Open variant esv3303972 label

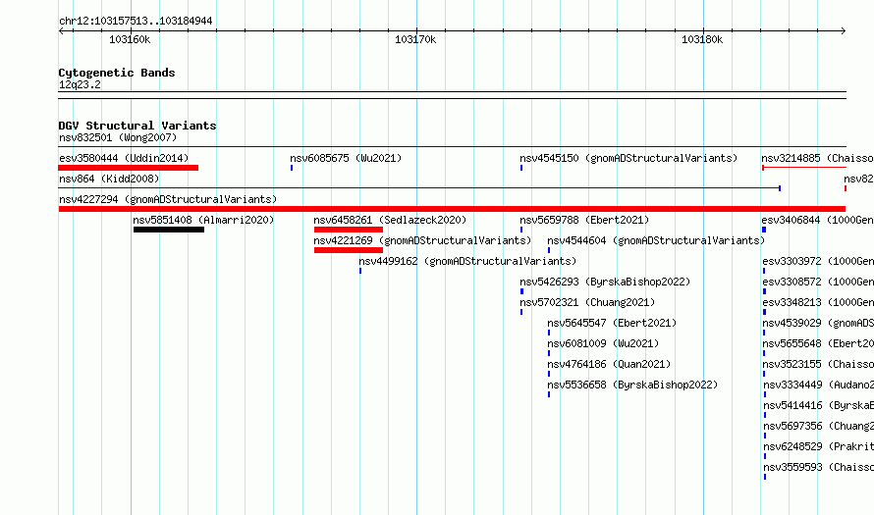coord(818,261)
